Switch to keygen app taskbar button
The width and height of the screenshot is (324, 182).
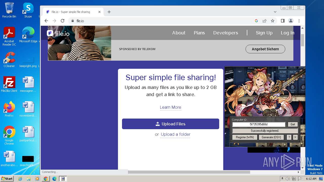(x=63, y=179)
